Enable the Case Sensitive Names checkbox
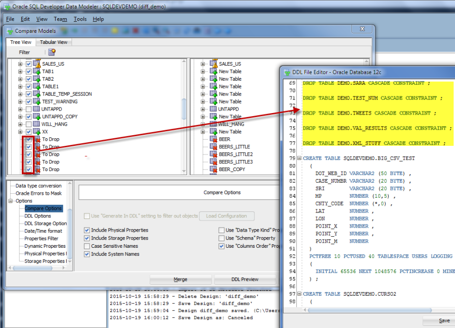 click(x=87, y=246)
